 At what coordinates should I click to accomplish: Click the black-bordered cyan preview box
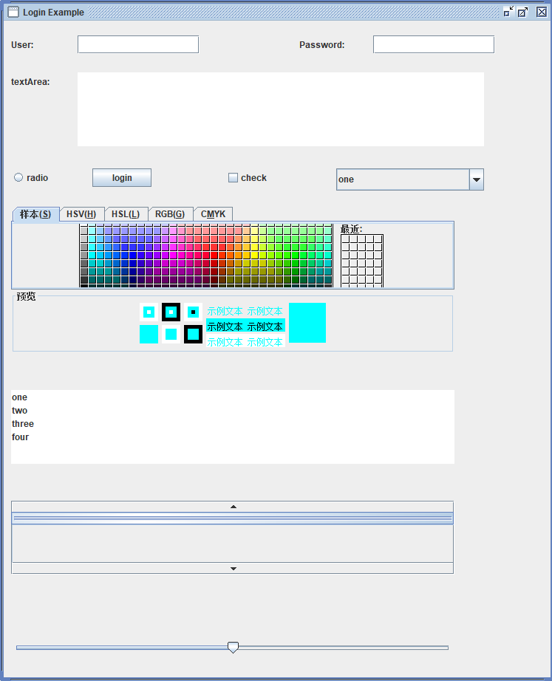click(193, 334)
